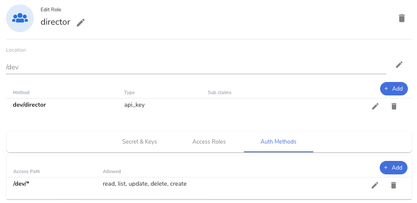Click the blue role group avatar icon

coord(20,18)
